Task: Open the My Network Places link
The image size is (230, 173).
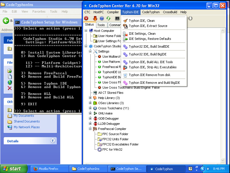Action: pyautogui.click(x=27, y=127)
